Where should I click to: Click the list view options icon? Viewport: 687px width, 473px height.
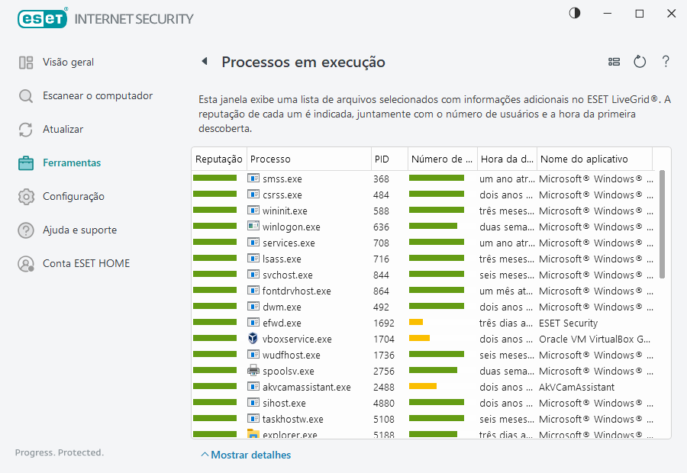[614, 62]
